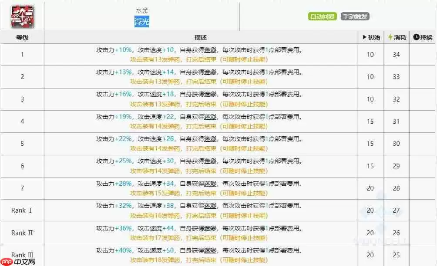
Task: Select the Rank III row label
Action: [x=22, y=255]
